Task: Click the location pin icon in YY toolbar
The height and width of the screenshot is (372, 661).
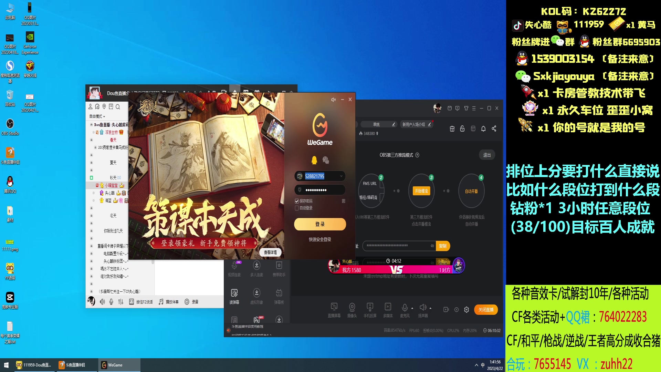Action: click(104, 107)
